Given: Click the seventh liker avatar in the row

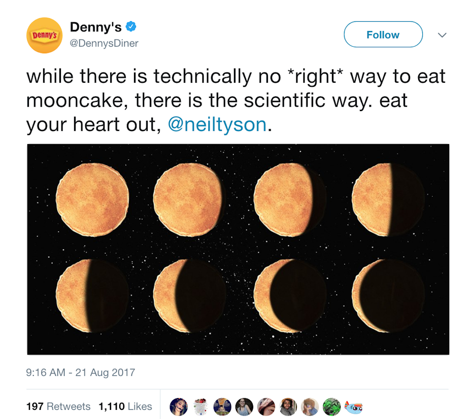Looking at the screenshot, I should [310, 406].
